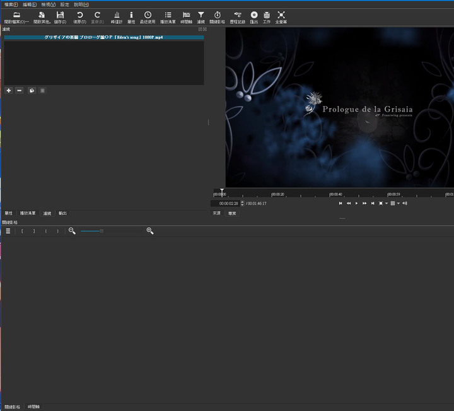The image size is (454, 411).
Task: Add a filter with the plus button
Action: (x=9, y=91)
